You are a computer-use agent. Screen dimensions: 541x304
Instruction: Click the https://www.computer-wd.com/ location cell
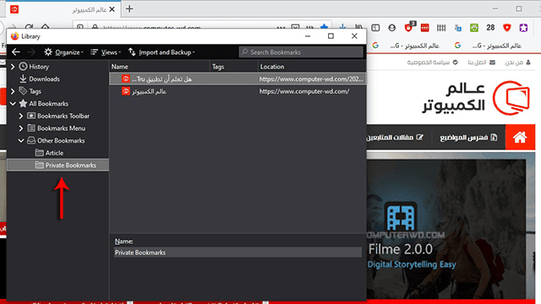coord(304,91)
